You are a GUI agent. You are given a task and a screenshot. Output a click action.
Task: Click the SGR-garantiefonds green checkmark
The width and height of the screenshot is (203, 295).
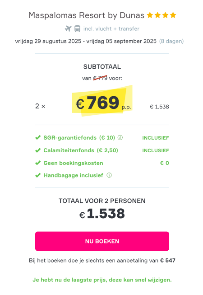click(38, 137)
